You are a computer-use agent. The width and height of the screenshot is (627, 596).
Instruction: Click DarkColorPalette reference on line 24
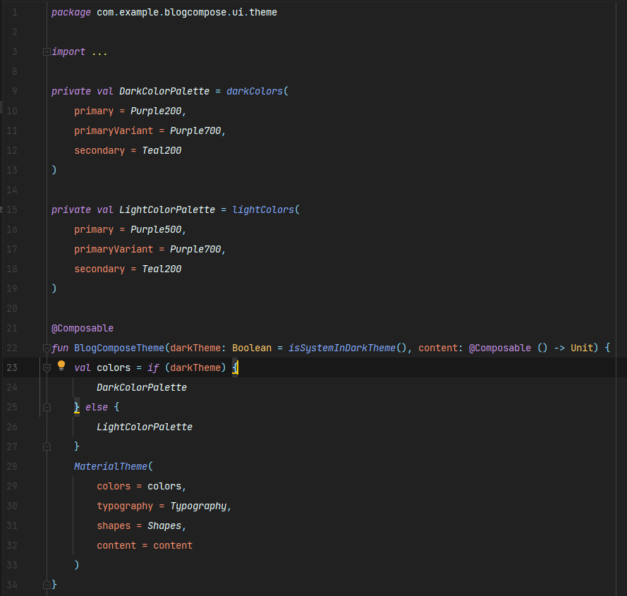tap(142, 388)
